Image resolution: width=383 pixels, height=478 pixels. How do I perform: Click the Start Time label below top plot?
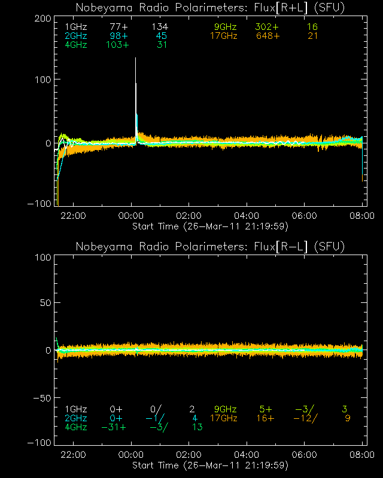[x=210, y=226]
